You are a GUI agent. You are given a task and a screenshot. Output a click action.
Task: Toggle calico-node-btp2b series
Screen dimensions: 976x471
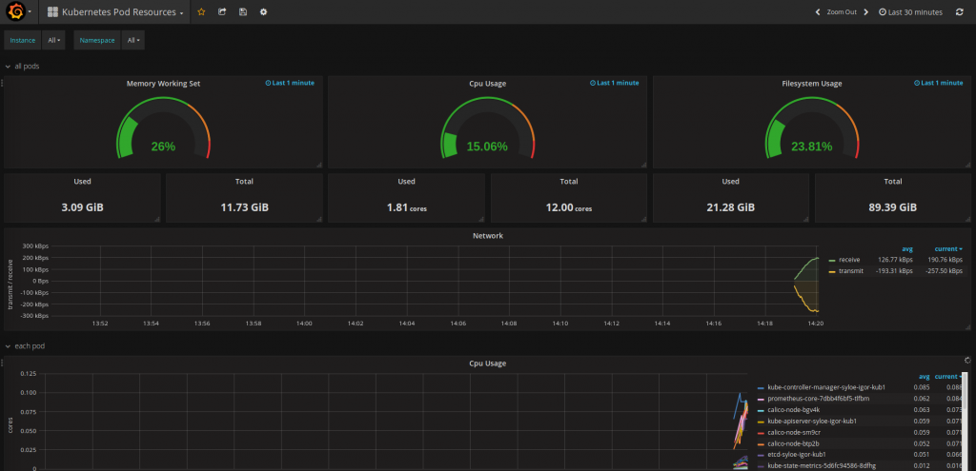793,443
